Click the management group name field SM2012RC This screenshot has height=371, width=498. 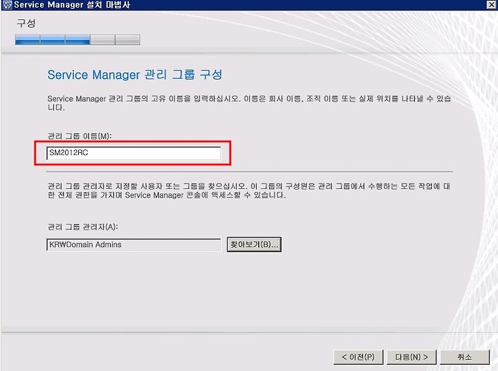click(x=133, y=153)
